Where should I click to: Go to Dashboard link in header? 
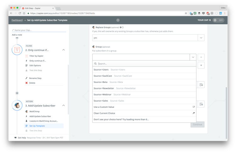pos(17,20)
